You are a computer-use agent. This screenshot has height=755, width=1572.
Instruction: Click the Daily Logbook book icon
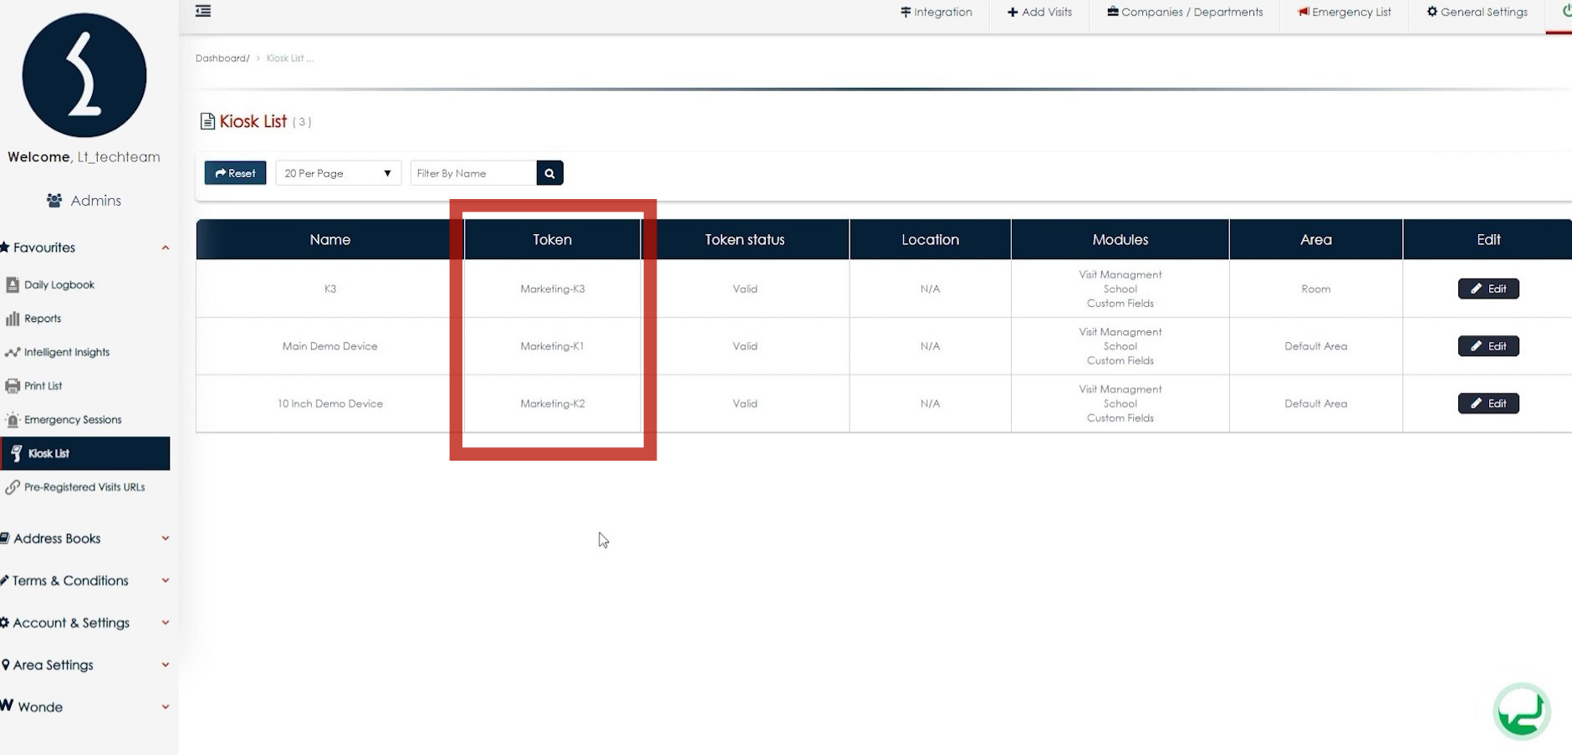coord(13,284)
